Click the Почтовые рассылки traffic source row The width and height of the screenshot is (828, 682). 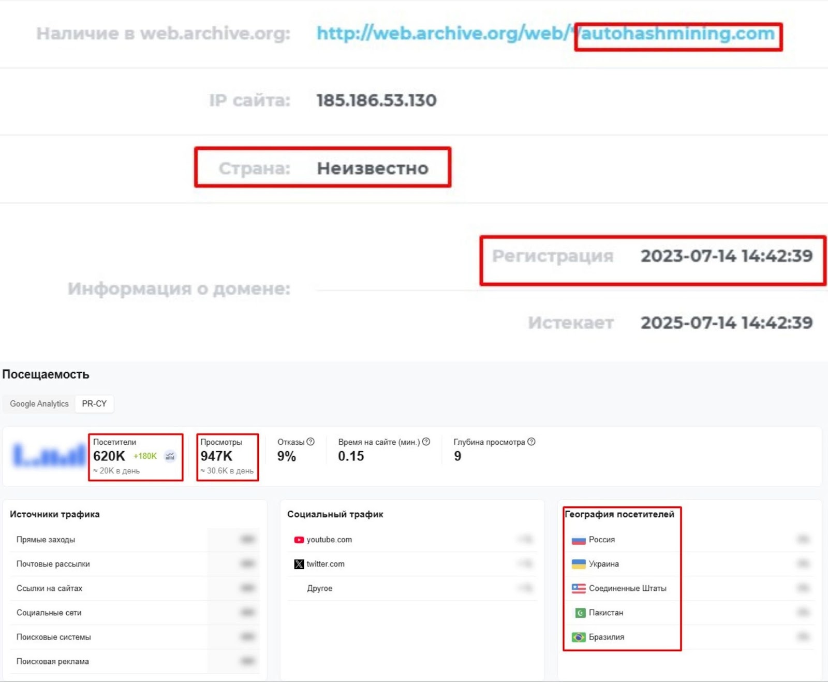(x=135, y=564)
